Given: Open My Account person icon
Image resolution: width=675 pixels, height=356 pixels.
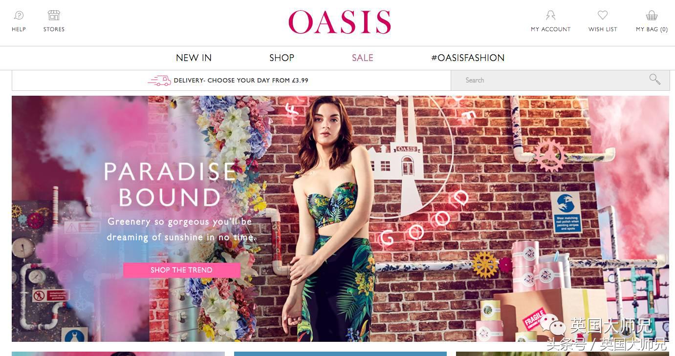Looking at the screenshot, I should coord(550,16).
